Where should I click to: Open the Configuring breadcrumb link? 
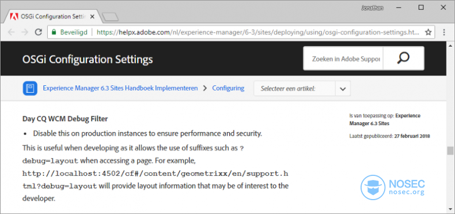pyautogui.click(x=229, y=88)
